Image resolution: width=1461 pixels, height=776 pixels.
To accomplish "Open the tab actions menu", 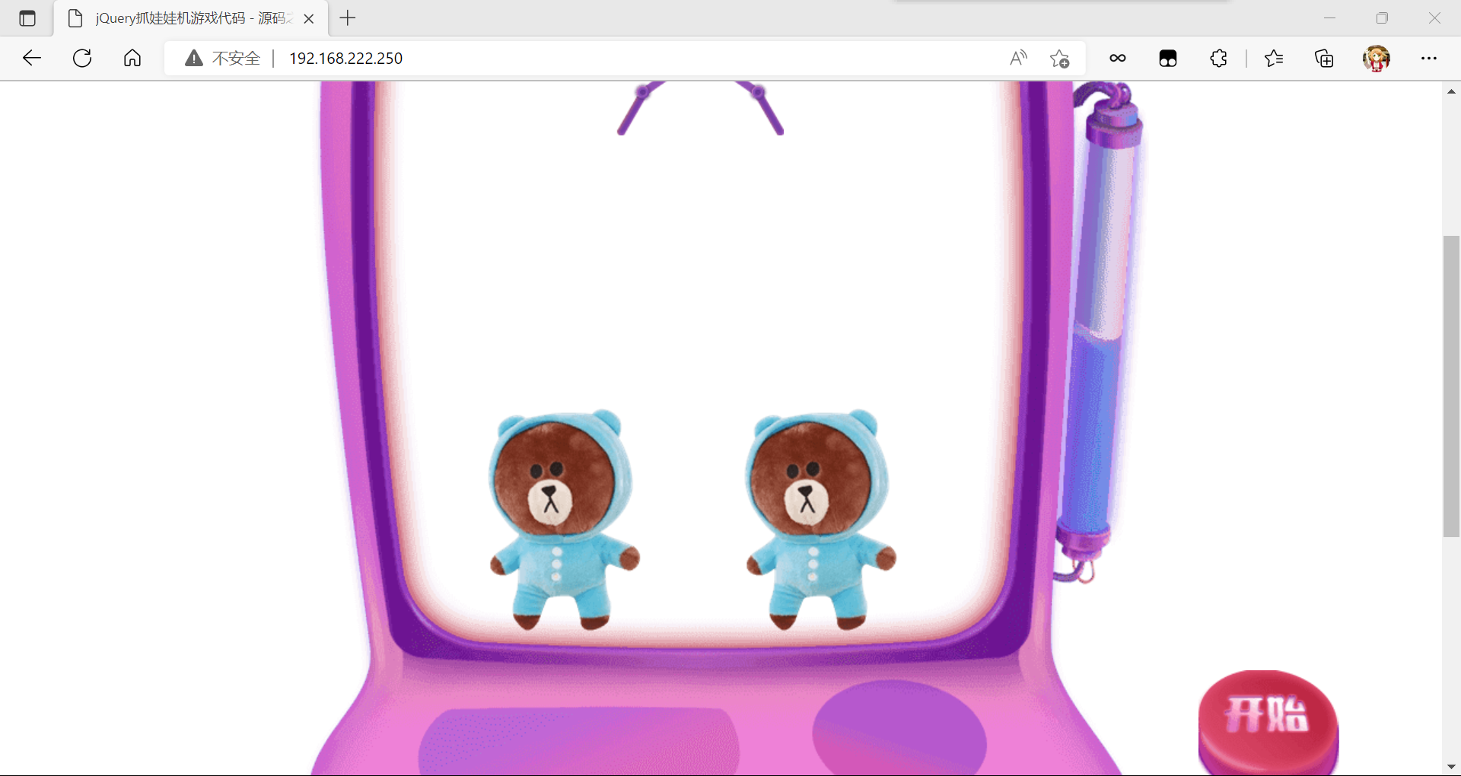I will [27, 18].
